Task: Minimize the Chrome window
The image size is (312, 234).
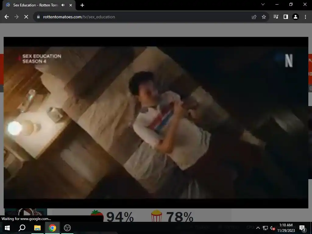Action: [277, 4]
